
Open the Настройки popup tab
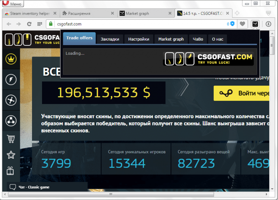[x=139, y=39]
